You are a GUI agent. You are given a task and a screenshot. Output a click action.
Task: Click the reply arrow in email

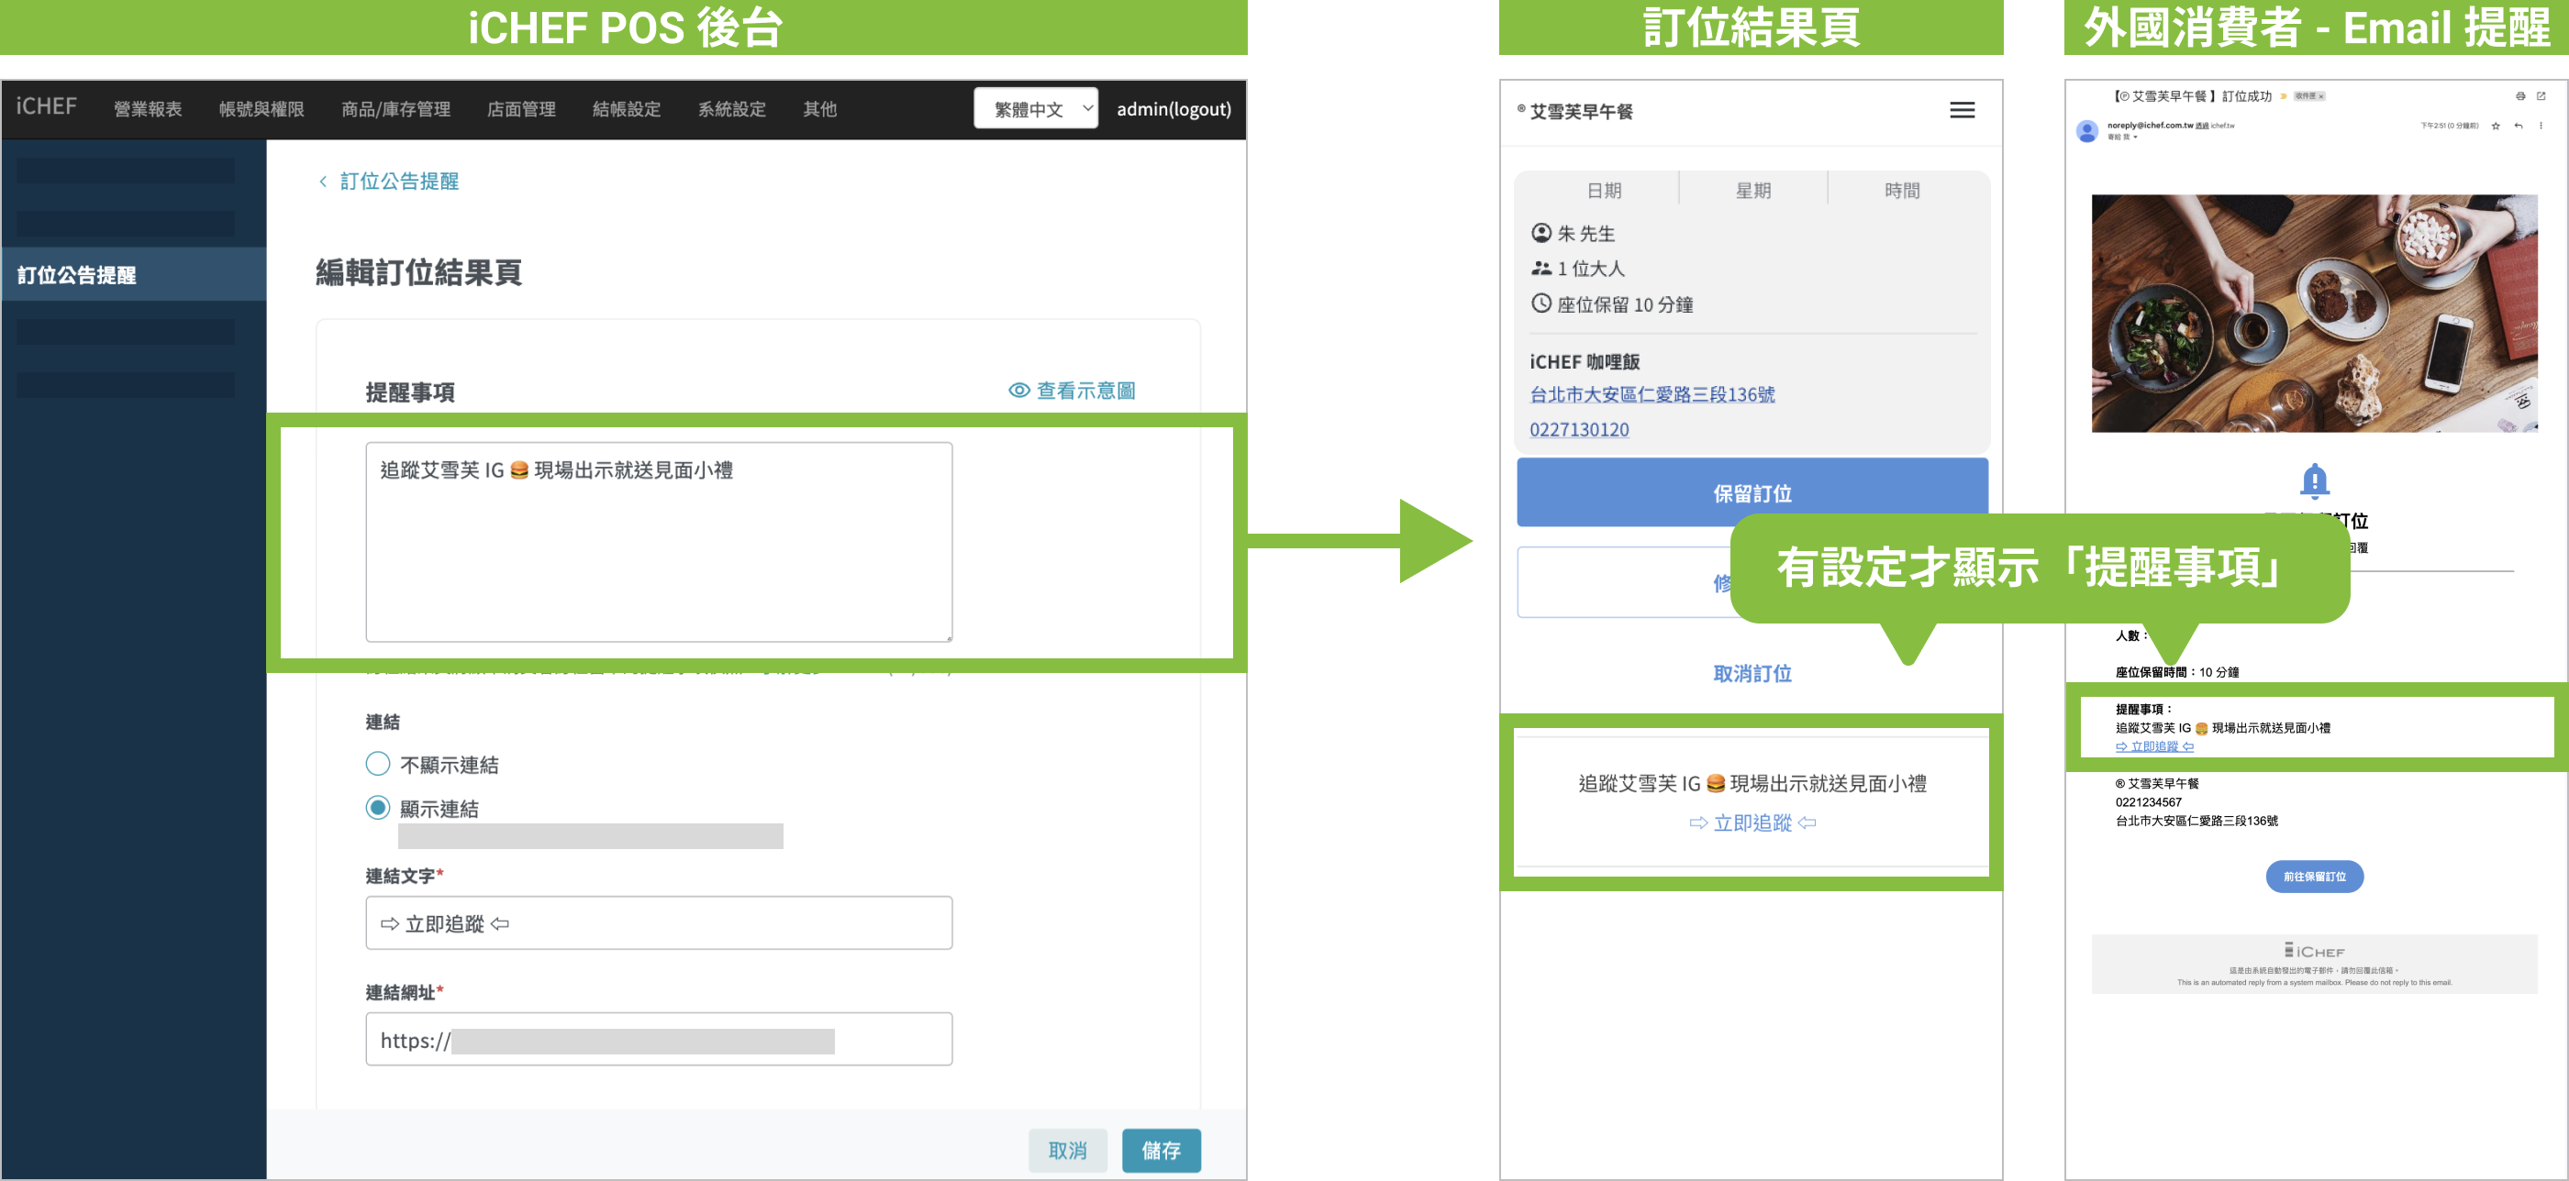pyautogui.click(x=2519, y=126)
